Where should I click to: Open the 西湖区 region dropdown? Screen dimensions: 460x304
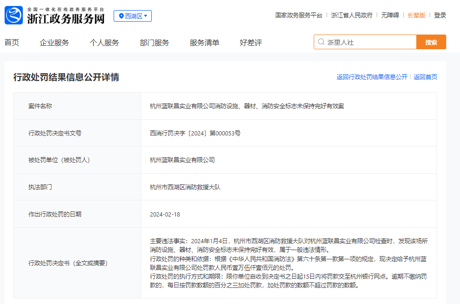click(132, 16)
